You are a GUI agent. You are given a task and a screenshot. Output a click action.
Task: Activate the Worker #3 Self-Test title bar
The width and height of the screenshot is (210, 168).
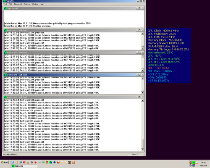pyautogui.click(x=70, y=75)
